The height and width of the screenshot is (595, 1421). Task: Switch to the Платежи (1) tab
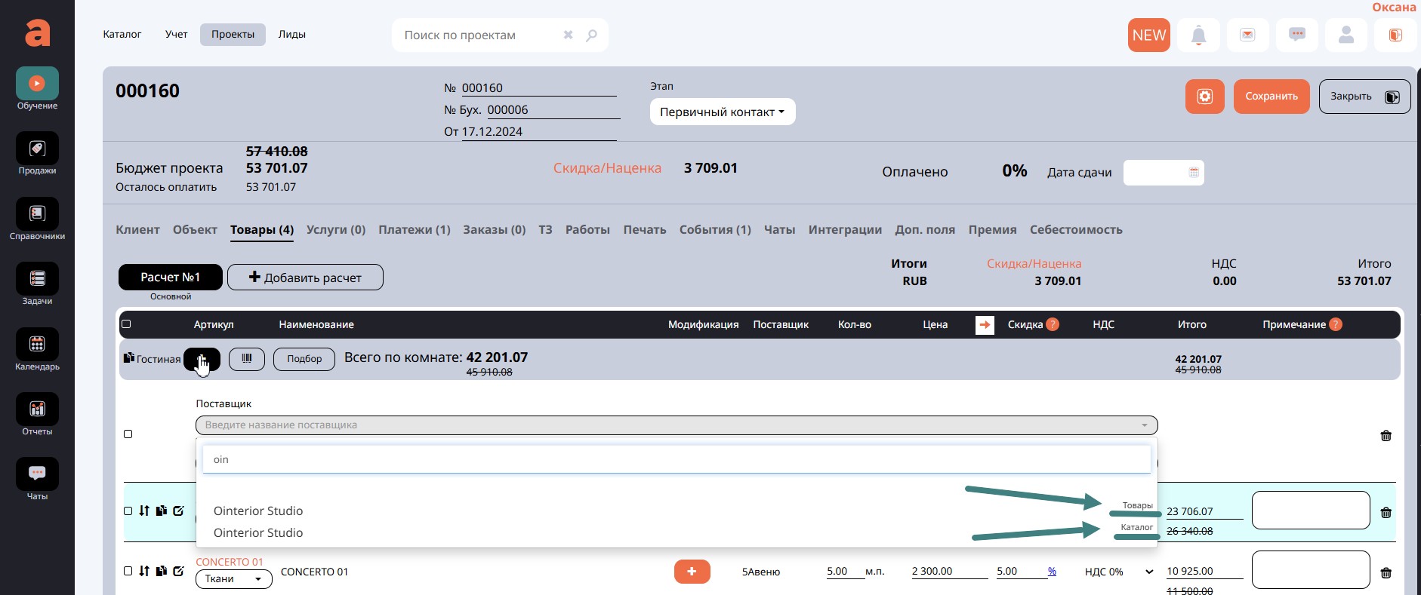(414, 230)
